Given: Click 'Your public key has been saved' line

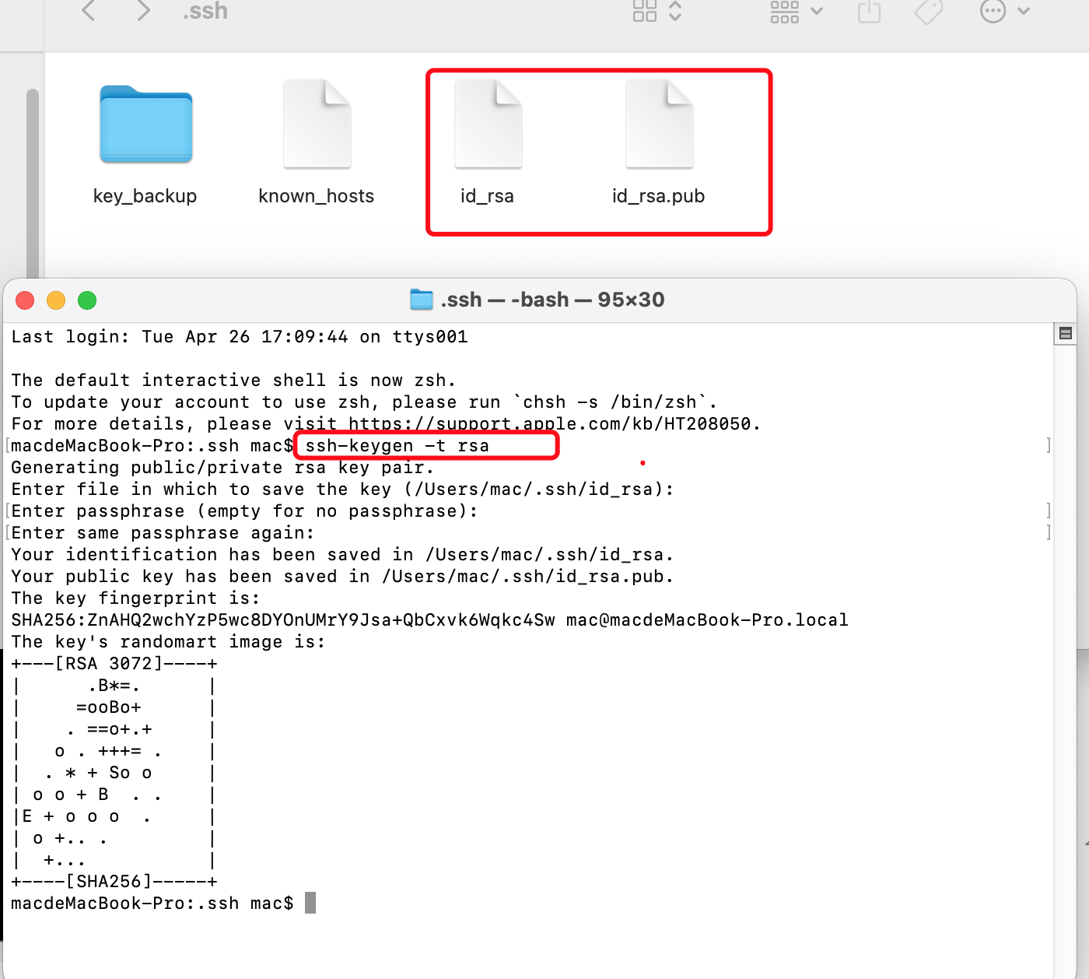Looking at the screenshot, I should (342, 577).
